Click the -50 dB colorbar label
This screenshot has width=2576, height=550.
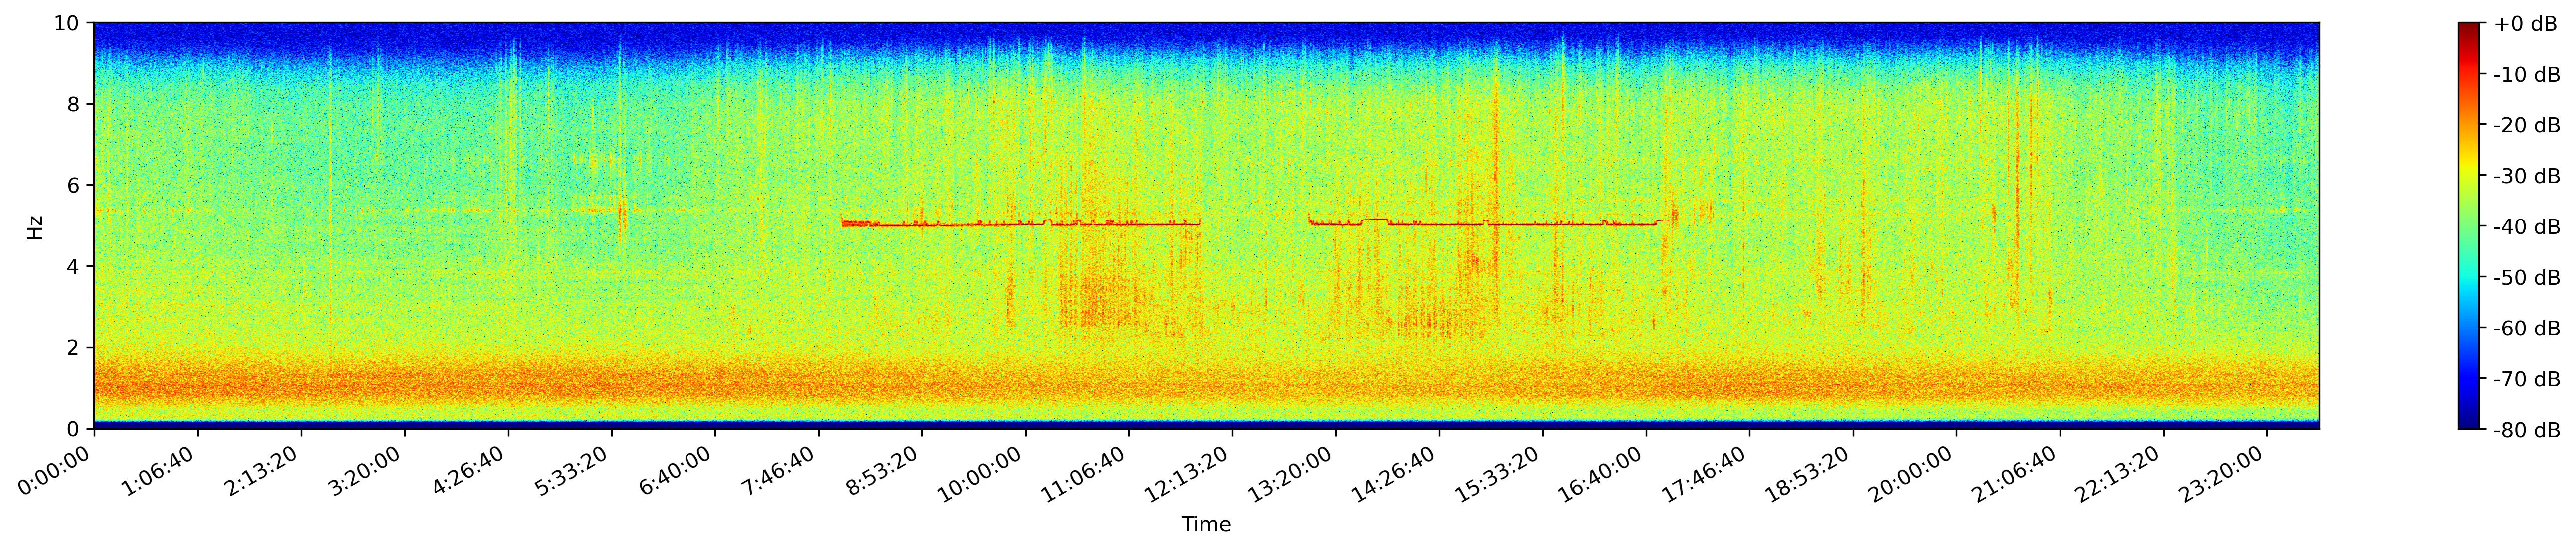point(2527,278)
